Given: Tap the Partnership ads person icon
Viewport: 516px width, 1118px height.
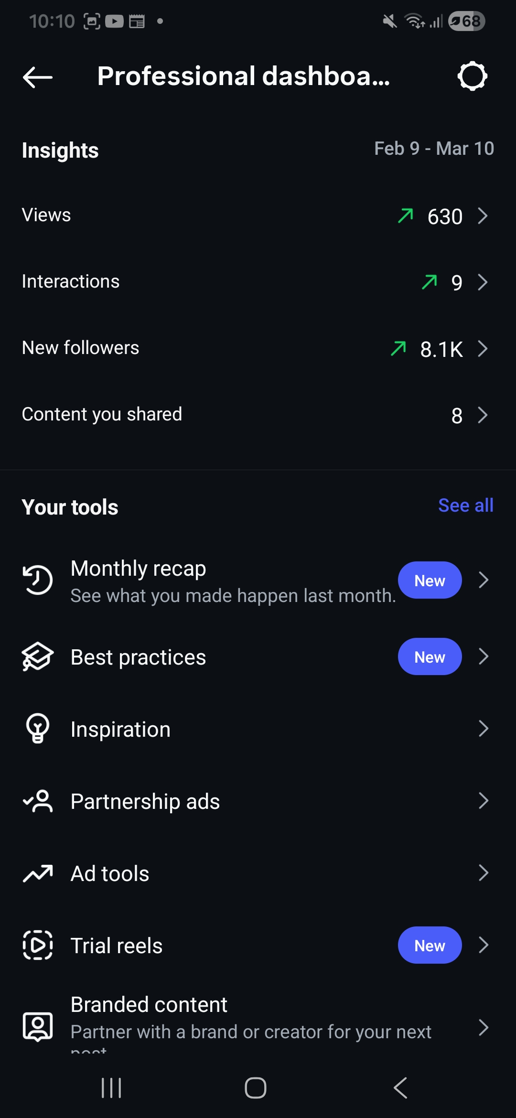Looking at the screenshot, I should [37, 801].
